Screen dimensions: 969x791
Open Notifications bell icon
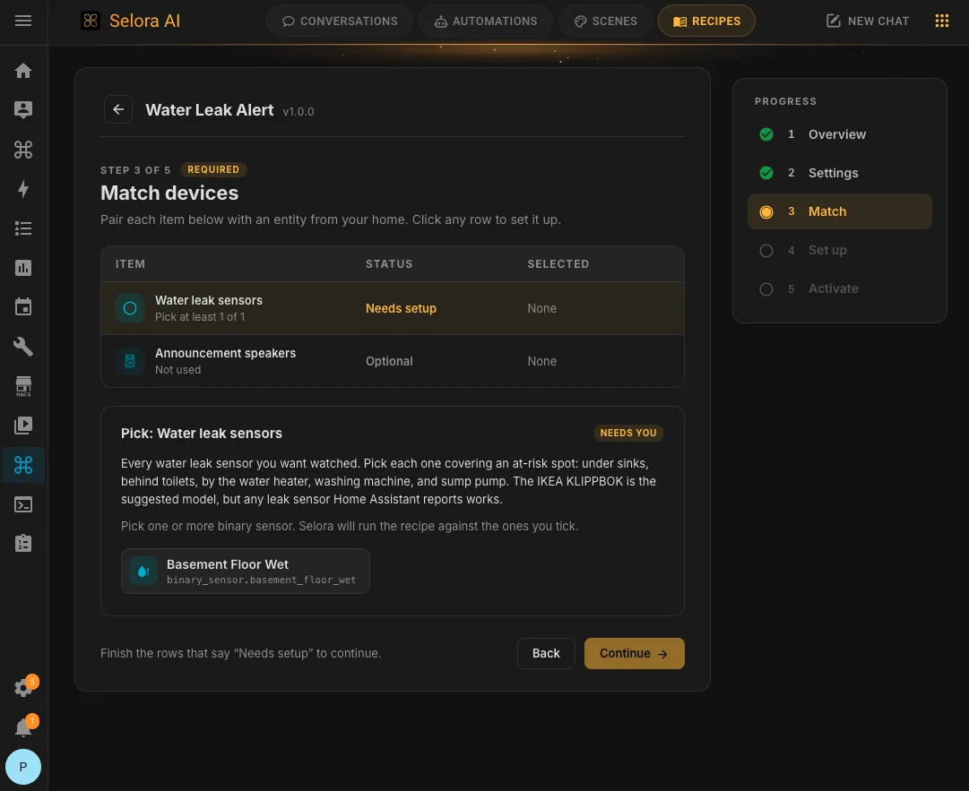23,727
